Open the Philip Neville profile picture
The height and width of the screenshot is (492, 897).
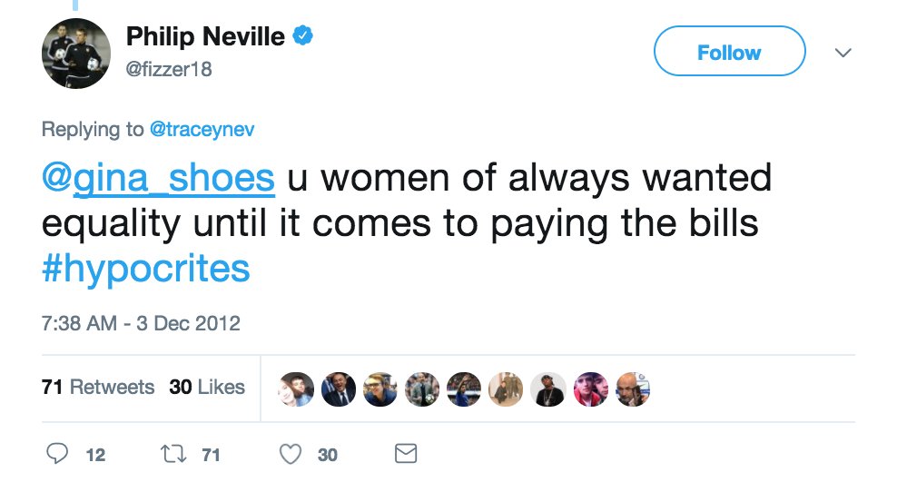[75, 53]
